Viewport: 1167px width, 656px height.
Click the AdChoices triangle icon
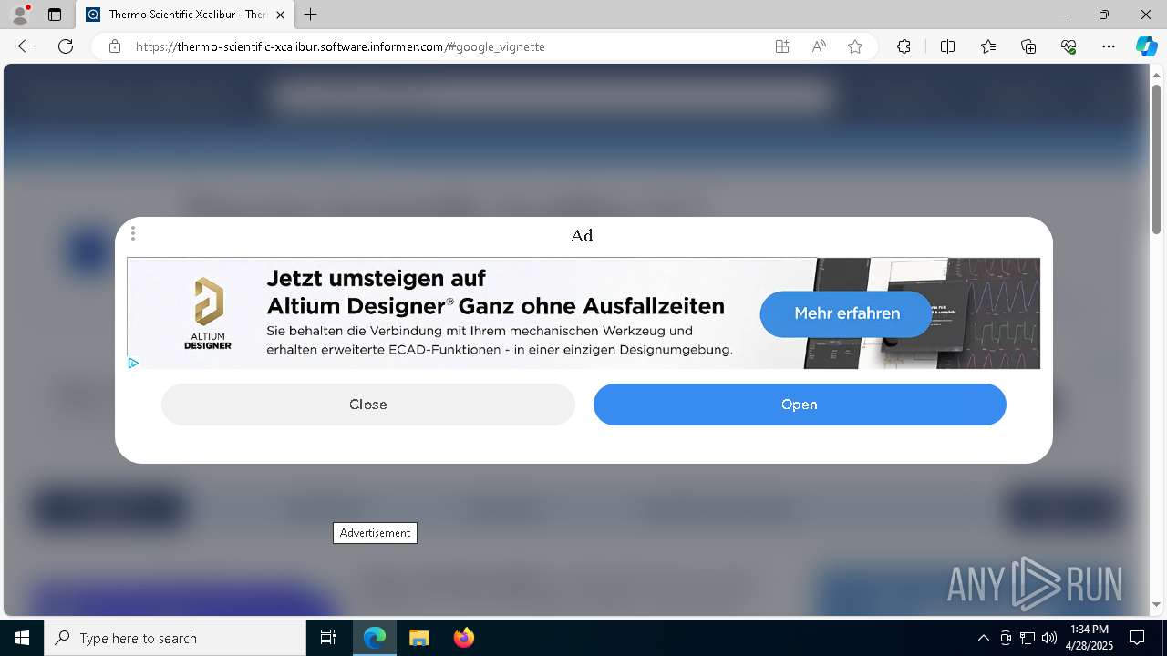pyautogui.click(x=133, y=363)
